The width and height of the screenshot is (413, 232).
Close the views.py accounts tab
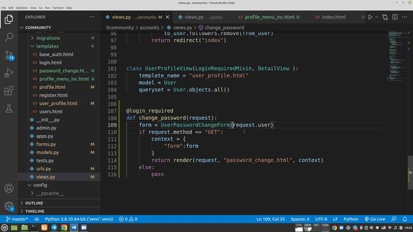point(167,17)
